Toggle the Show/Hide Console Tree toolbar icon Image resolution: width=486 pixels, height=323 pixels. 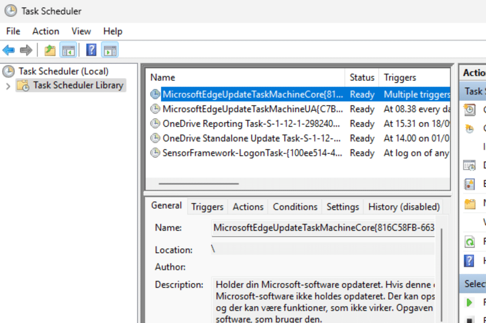click(x=68, y=50)
